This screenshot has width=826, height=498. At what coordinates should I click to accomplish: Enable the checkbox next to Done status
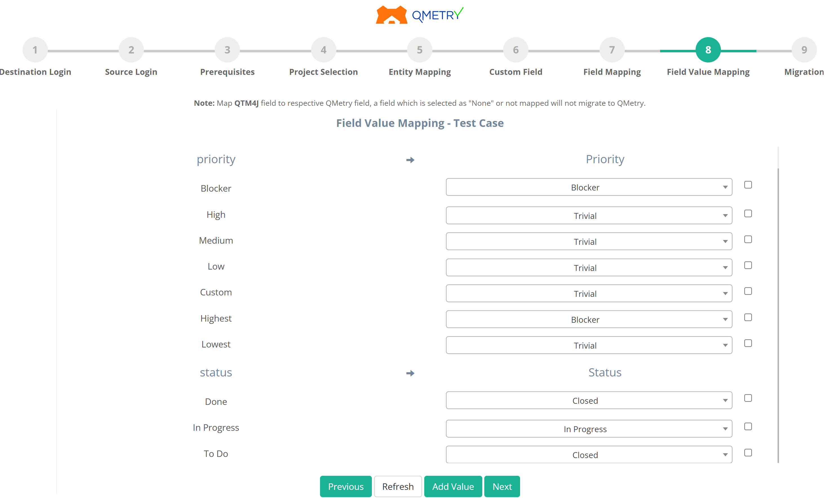(x=748, y=398)
